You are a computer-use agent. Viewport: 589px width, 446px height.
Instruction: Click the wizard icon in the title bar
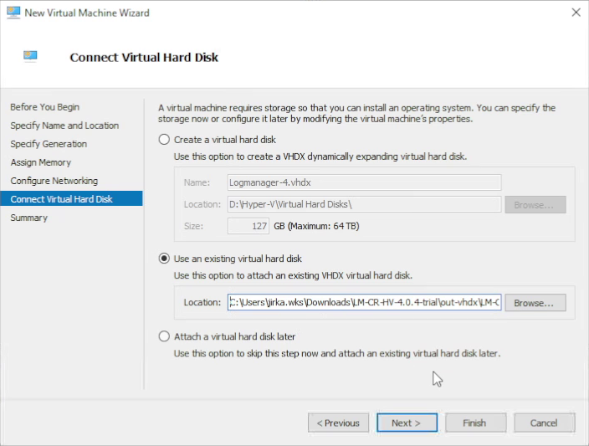(12, 13)
